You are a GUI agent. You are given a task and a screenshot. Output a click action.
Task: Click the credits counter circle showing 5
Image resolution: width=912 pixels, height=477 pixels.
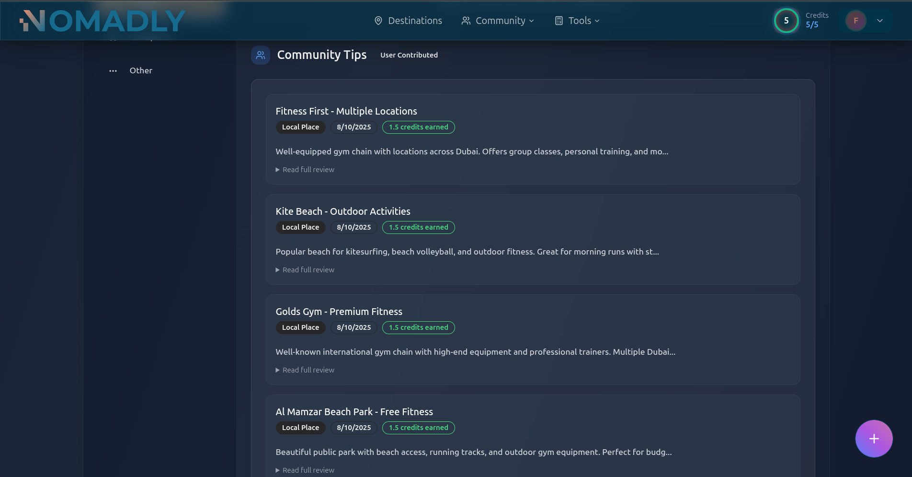click(786, 21)
